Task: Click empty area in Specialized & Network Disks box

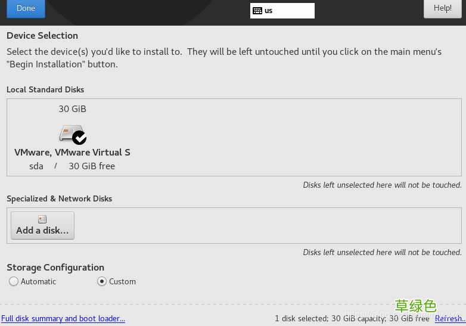Action: [x=268, y=225]
